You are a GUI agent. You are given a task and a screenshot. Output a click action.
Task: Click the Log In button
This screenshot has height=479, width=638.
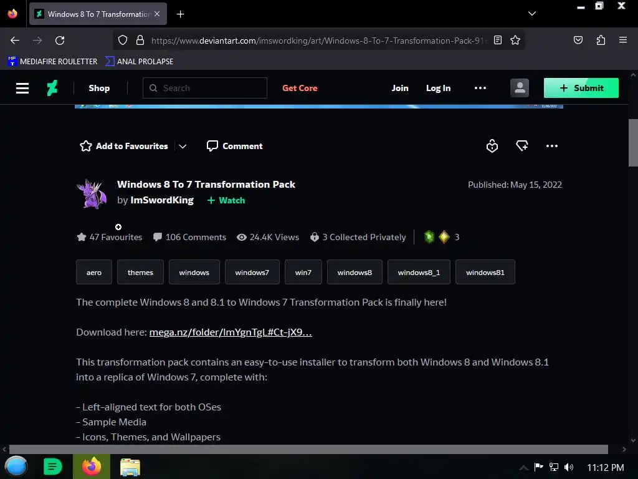click(438, 88)
